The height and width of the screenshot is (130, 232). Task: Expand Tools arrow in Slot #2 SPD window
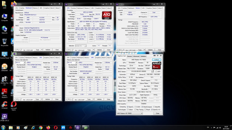point(94,99)
